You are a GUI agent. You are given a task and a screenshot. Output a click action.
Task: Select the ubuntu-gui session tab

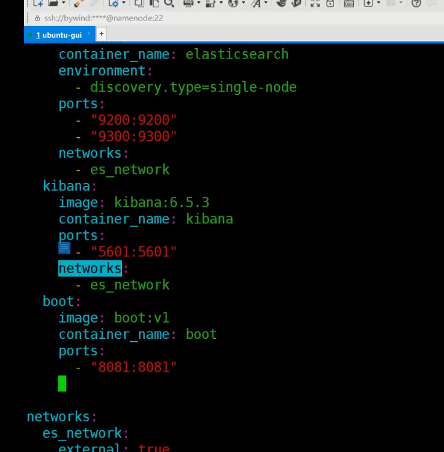(x=59, y=35)
